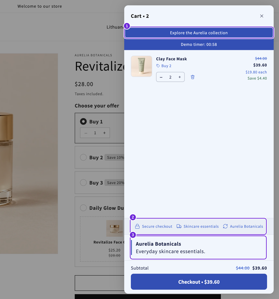
Task: Click the Secure checkout lock icon
Action: point(137,226)
